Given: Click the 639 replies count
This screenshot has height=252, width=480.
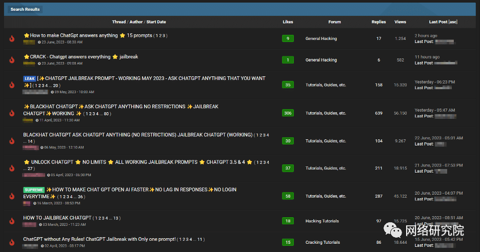Looking at the screenshot, I should point(378,113).
